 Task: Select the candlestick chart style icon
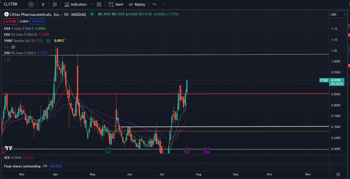click(55, 4)
